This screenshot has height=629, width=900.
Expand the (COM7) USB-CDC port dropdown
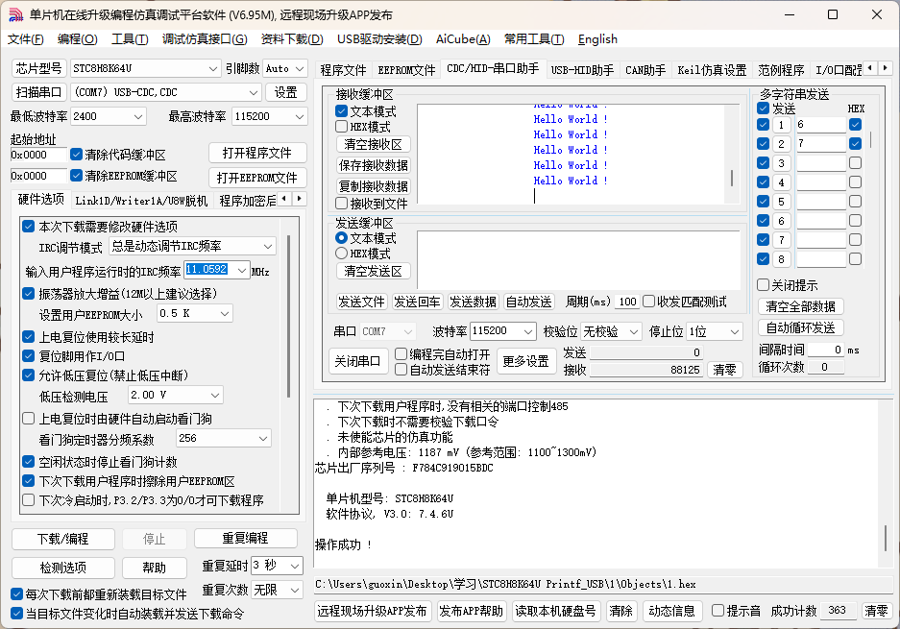tap(254, 92)
